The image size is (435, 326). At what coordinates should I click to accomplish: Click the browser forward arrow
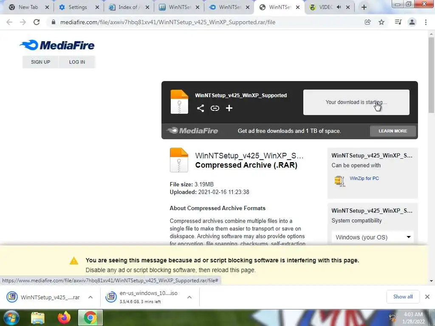tap(23, 22)
